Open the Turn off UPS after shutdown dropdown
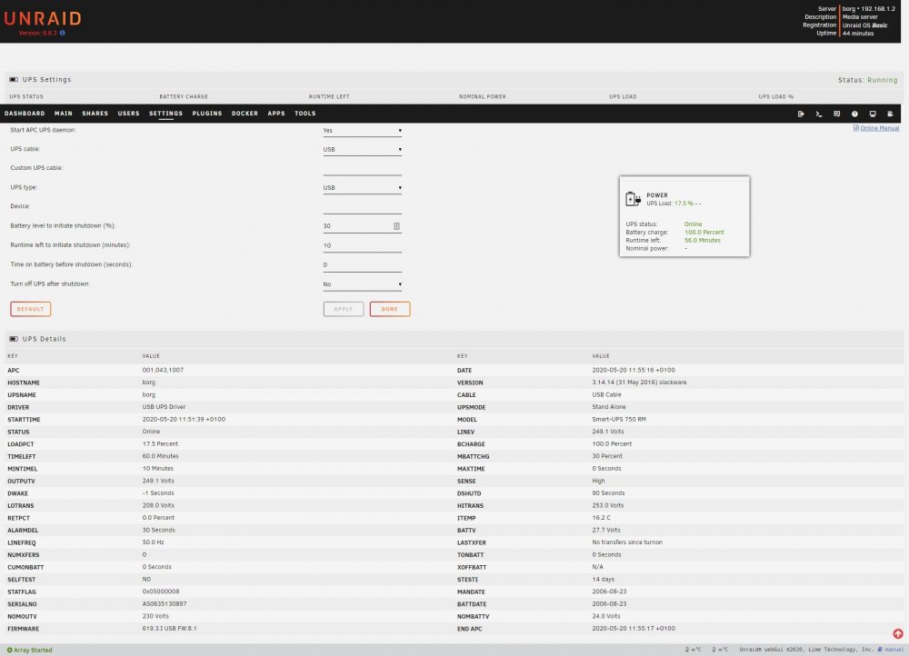909x656 pixels. pos(363,284)
